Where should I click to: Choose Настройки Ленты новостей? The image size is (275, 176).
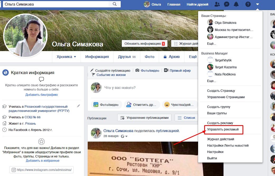point(228,146)
